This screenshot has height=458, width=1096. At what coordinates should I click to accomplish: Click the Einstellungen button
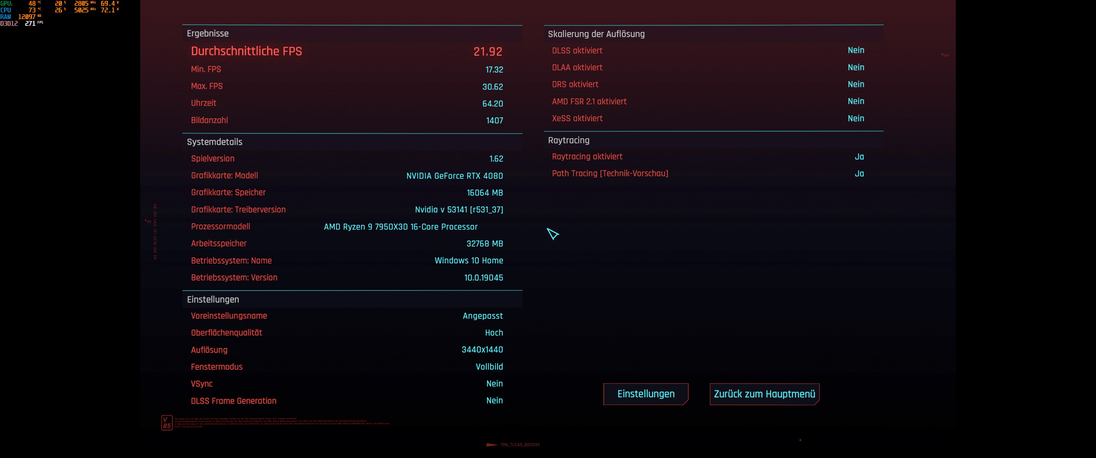coord(645,394)
